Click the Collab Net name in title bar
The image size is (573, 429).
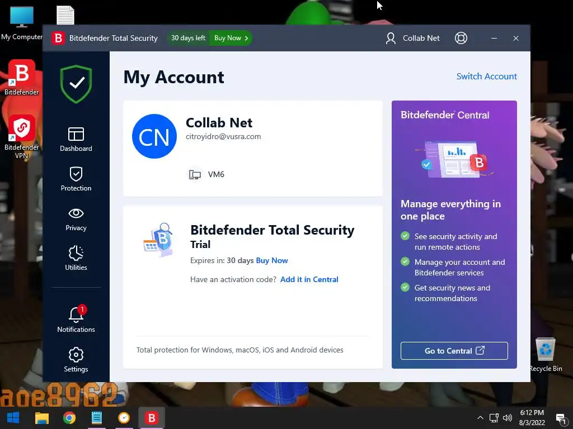point(421,38)
